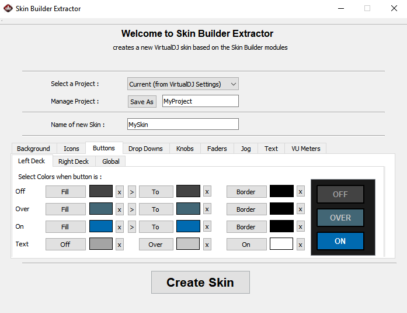Screen dimensions: 407x313
Task: Open the VU Meters tab
Action: (306, 149)
